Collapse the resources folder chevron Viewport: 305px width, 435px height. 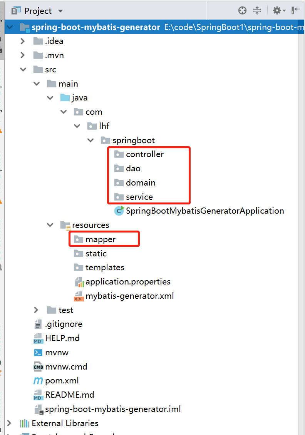tap(50, 225)
